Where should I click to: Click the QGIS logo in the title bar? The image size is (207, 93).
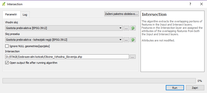4,4
